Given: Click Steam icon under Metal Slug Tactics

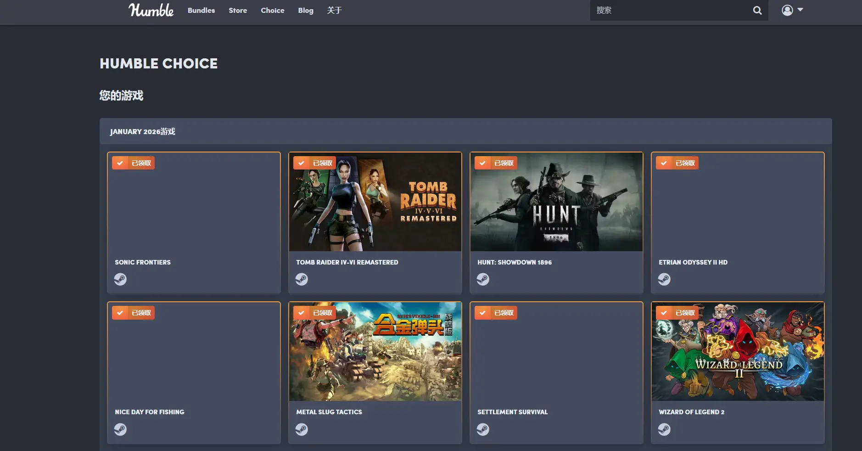Looking at the screenshot, I should [x=302, y=429].
